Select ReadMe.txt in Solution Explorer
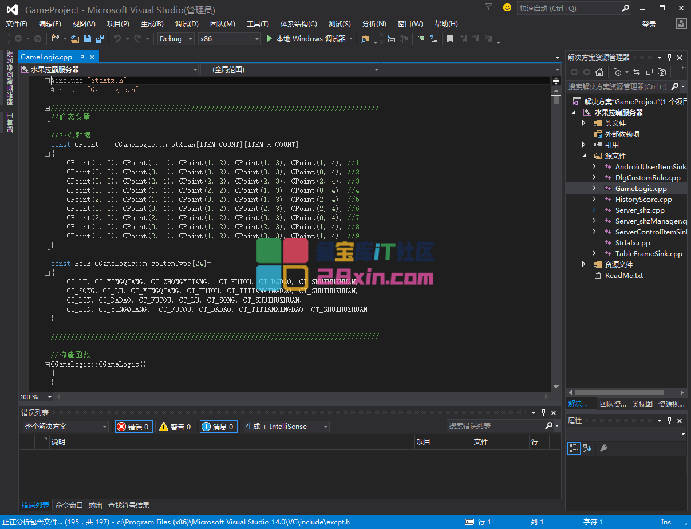 pos(623,276)
